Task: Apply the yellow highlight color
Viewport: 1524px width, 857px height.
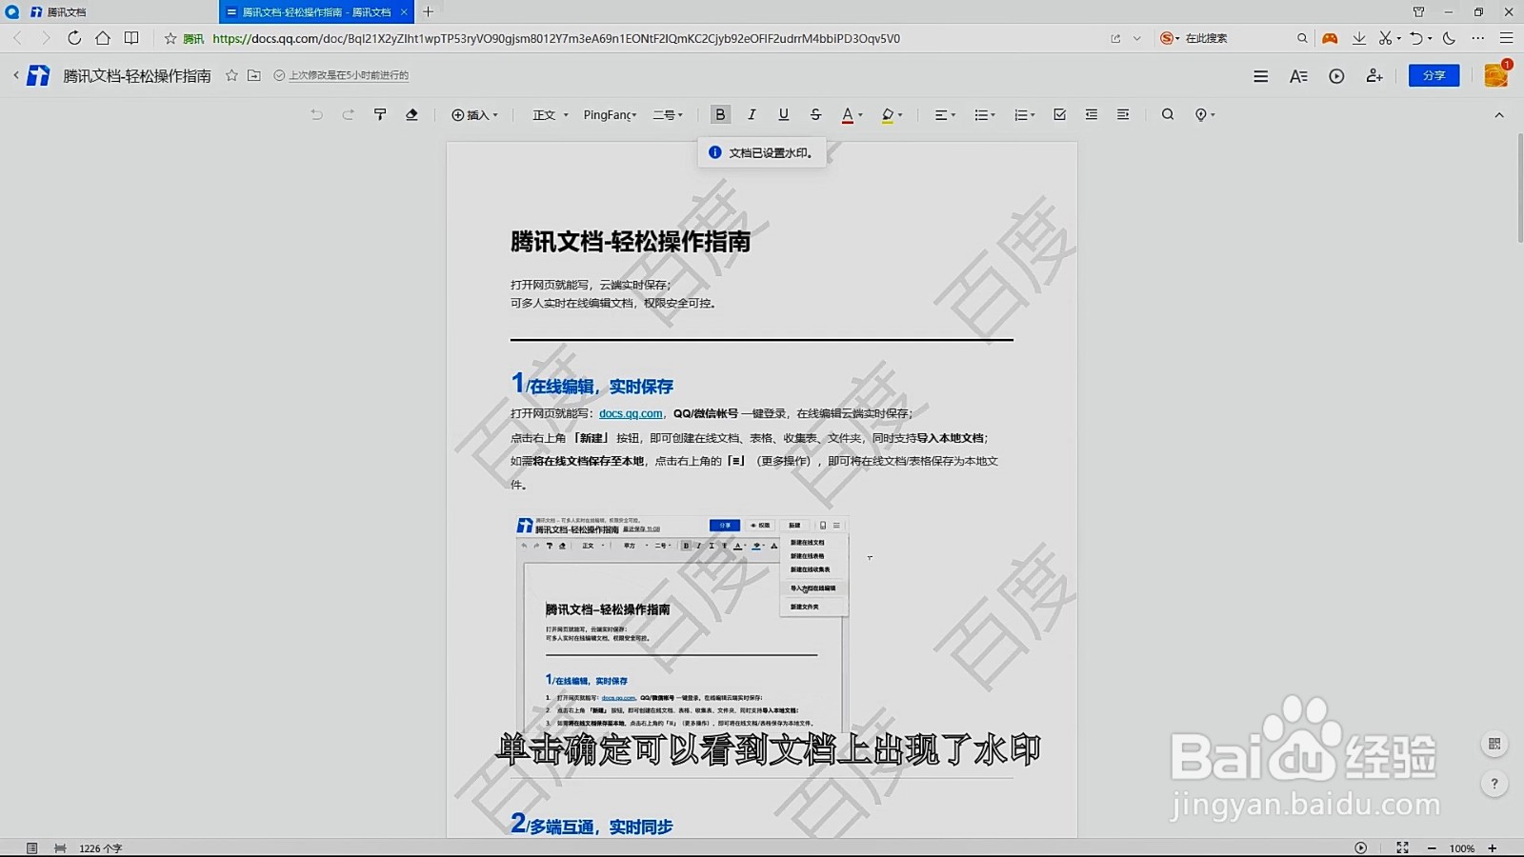Action: [x=887, y=115]
